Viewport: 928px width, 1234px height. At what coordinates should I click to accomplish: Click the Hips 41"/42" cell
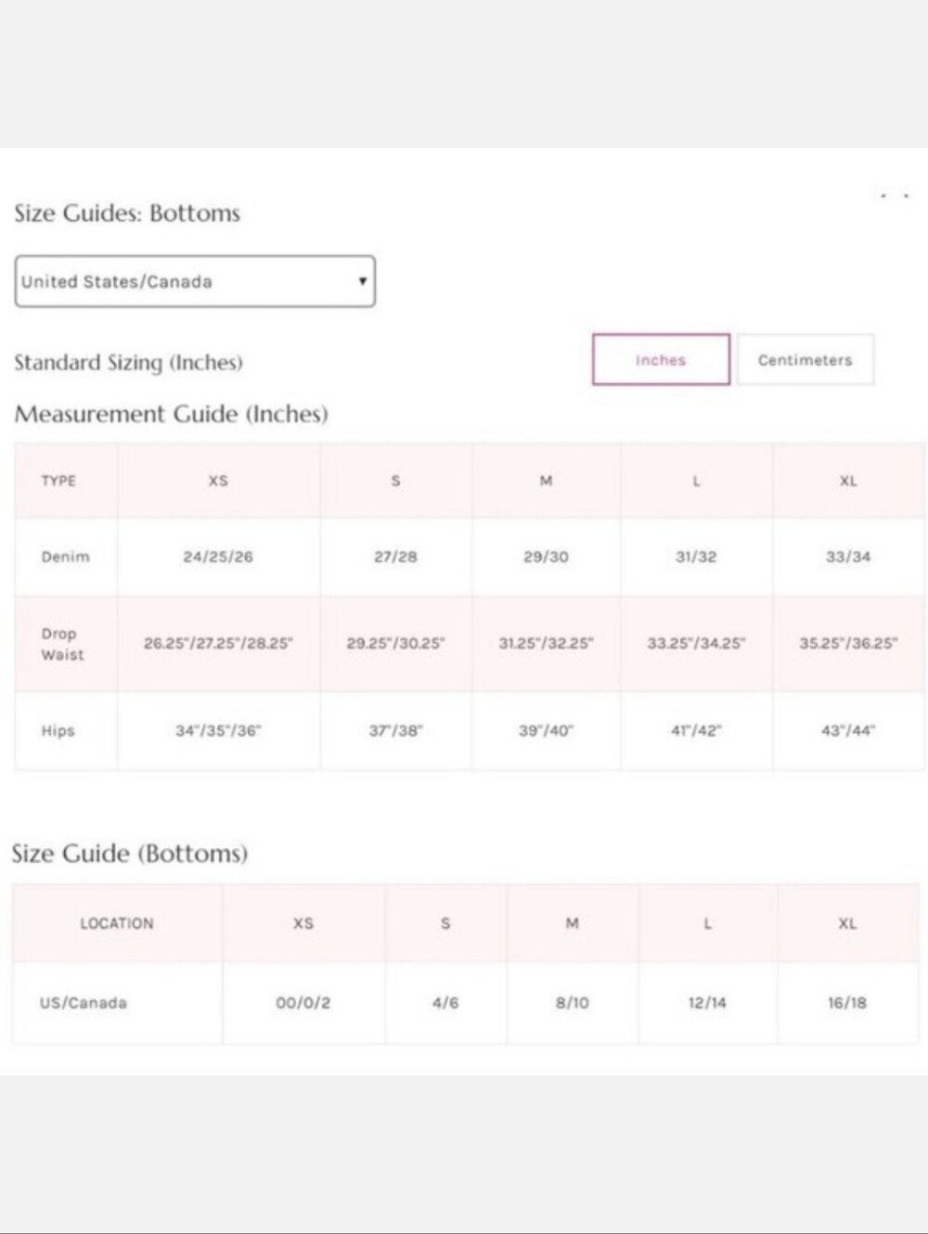click(x=696, y=730)
